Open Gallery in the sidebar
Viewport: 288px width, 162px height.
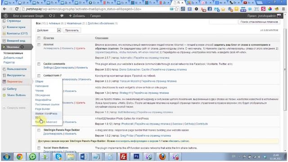point(12,89)
